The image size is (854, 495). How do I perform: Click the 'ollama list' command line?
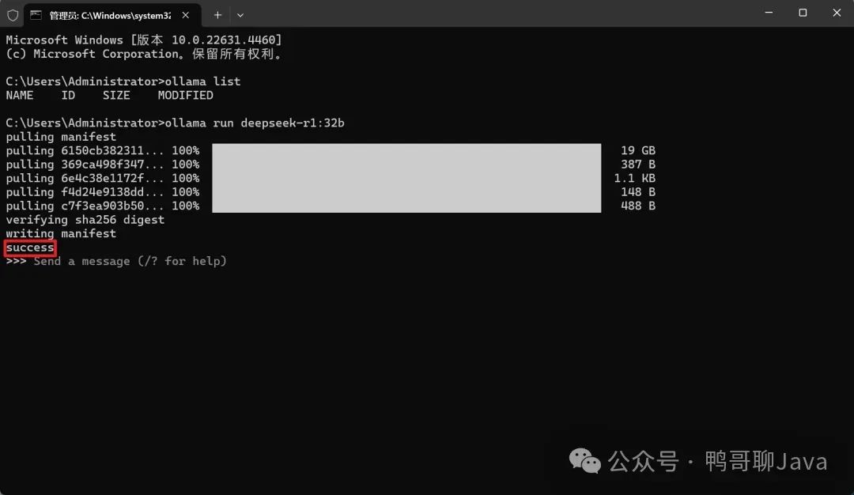point(123,81)
